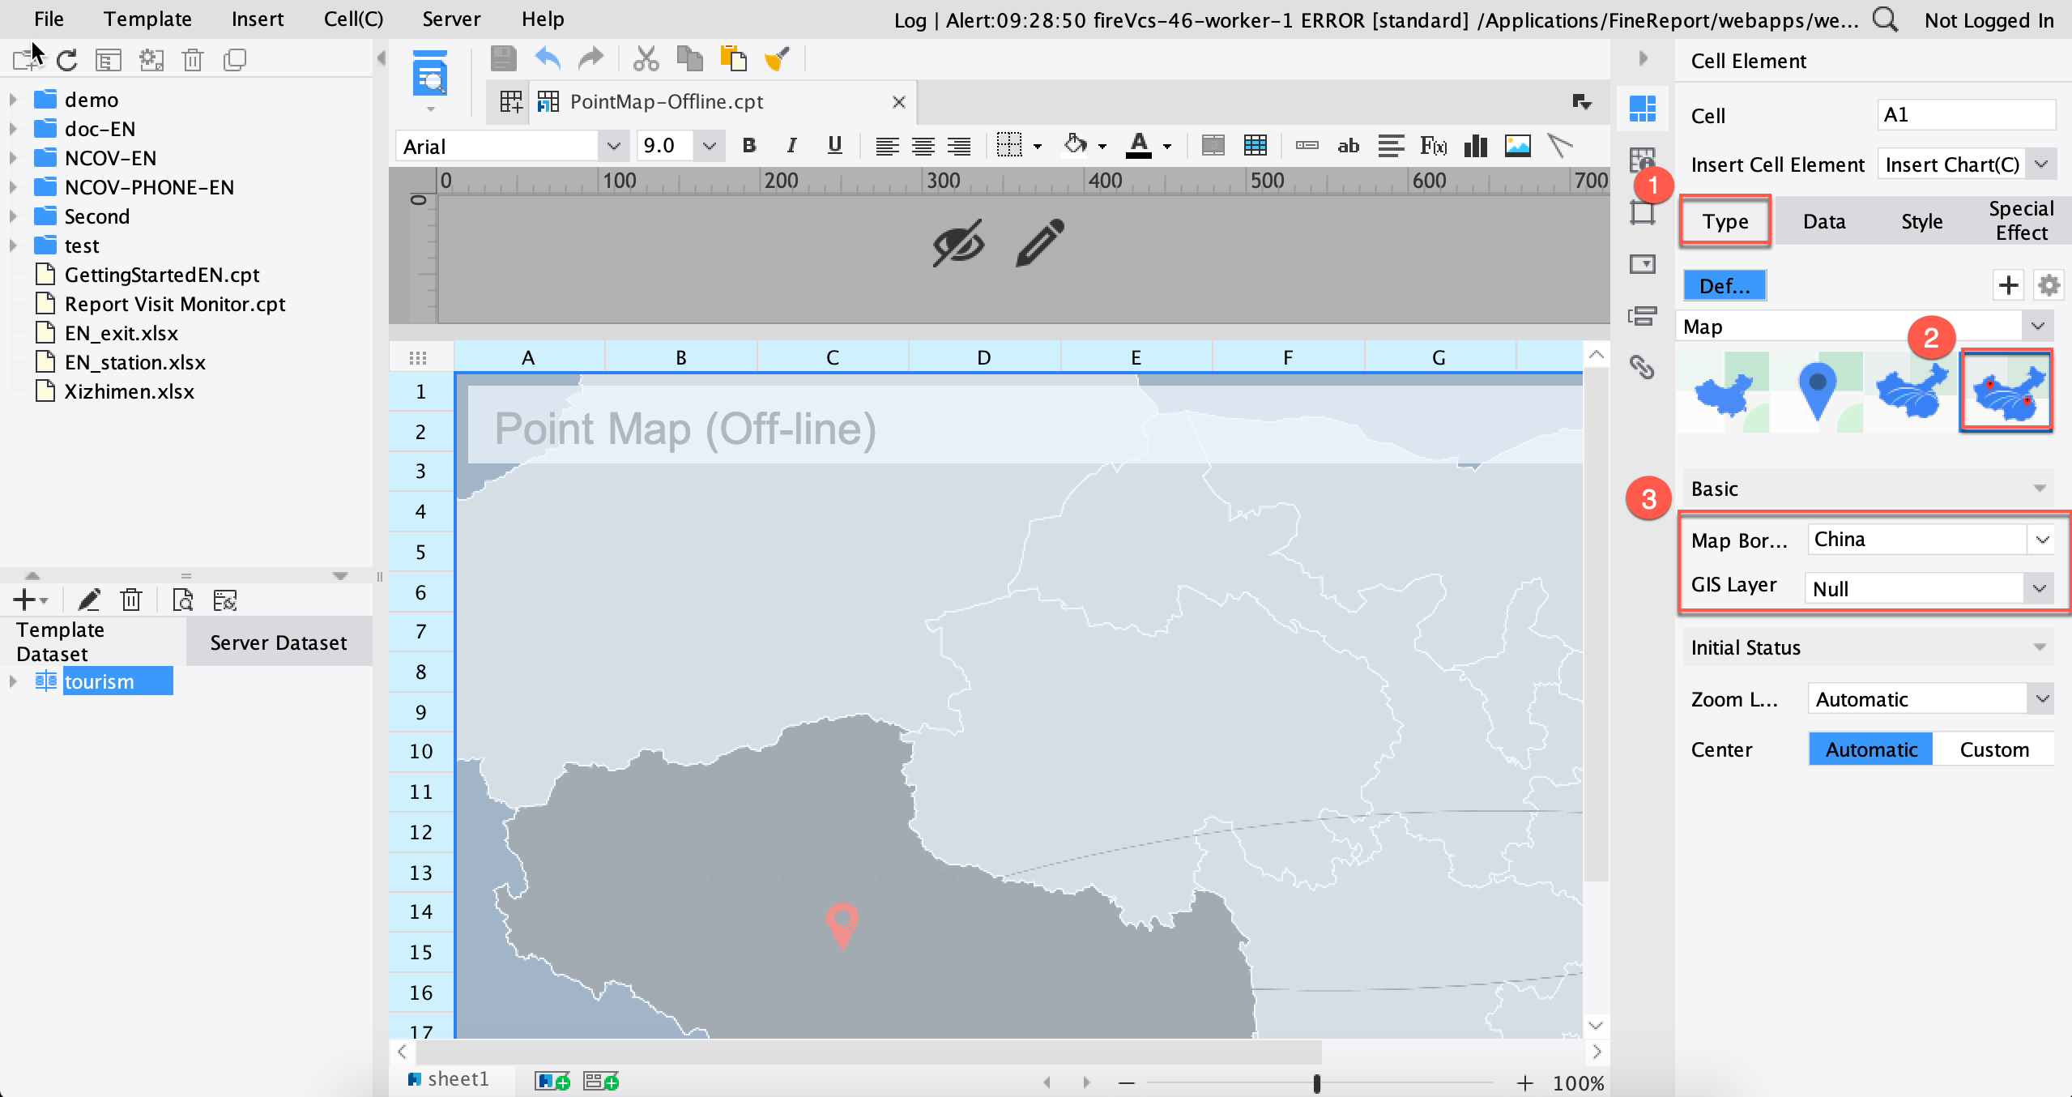Screen dimensions: 2072x1097
Task: Click the merge cells icon
Action: click(1213, 146)
